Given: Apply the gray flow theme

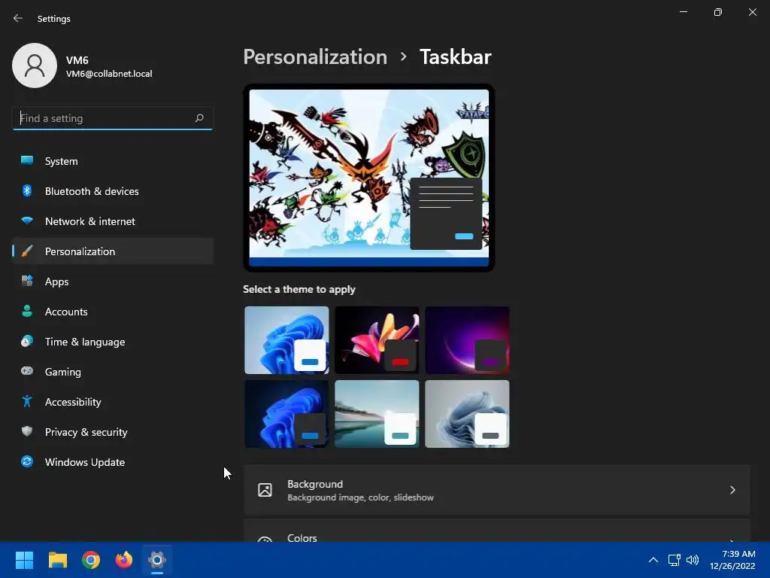Looking at the screenshot, I should [x=467, y=414].
